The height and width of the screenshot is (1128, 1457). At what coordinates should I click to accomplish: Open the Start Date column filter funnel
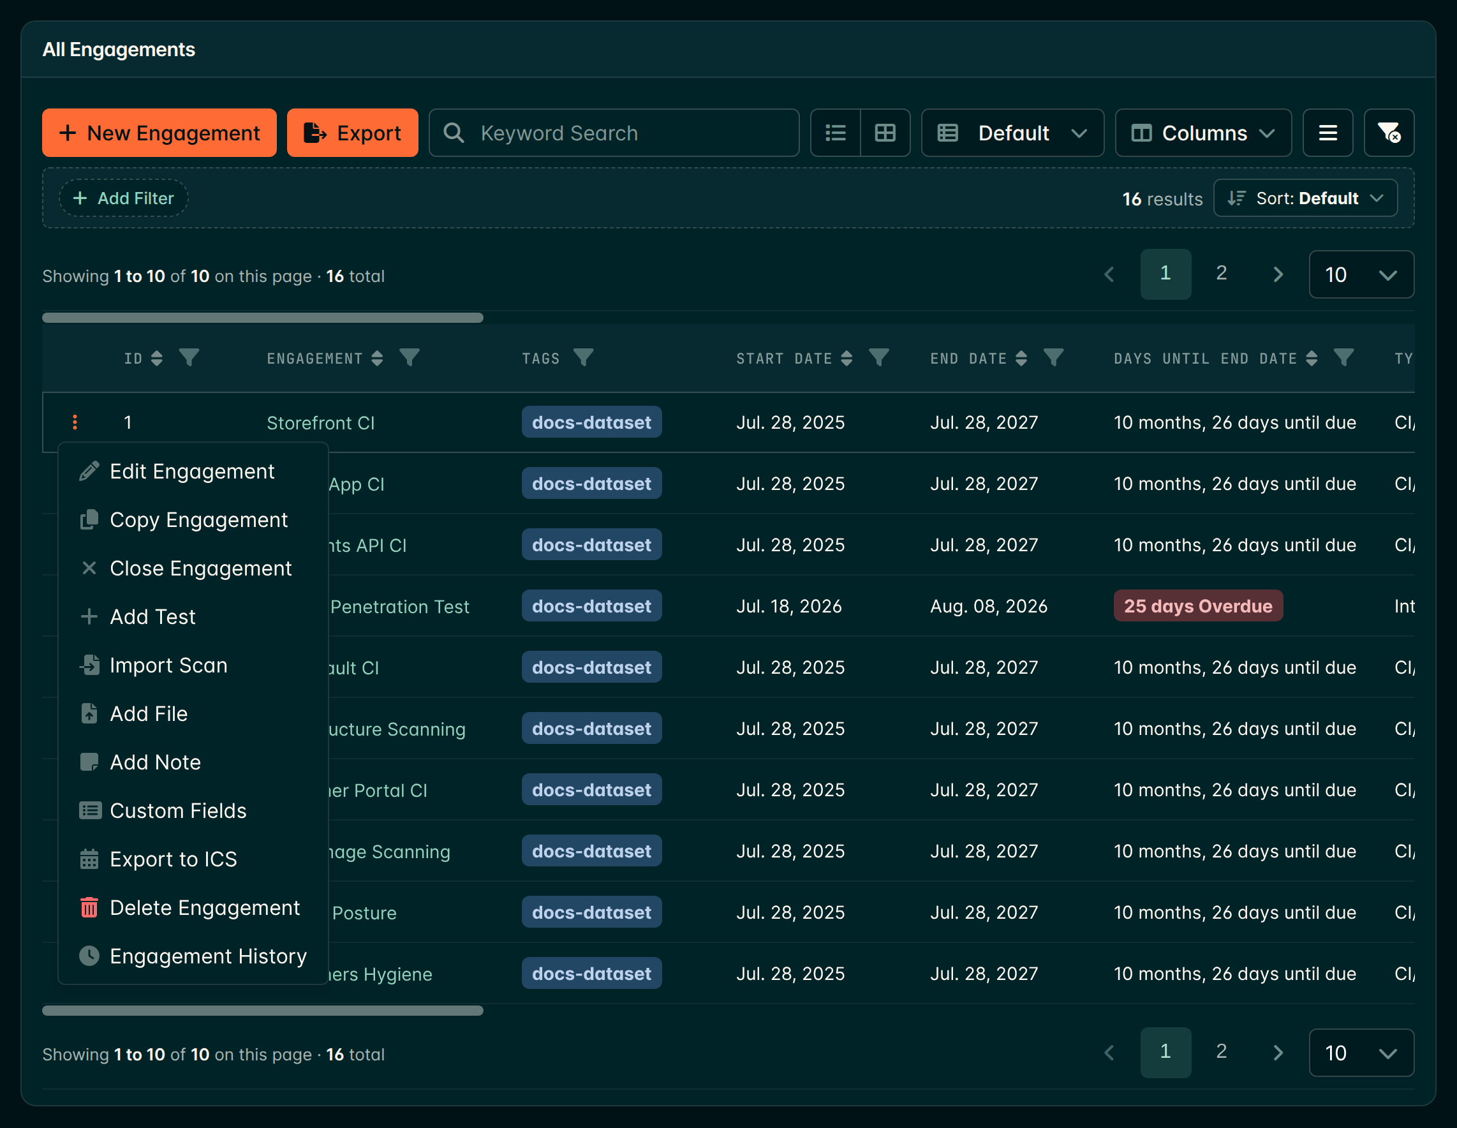pyautogui.click(x=879, y=358)
